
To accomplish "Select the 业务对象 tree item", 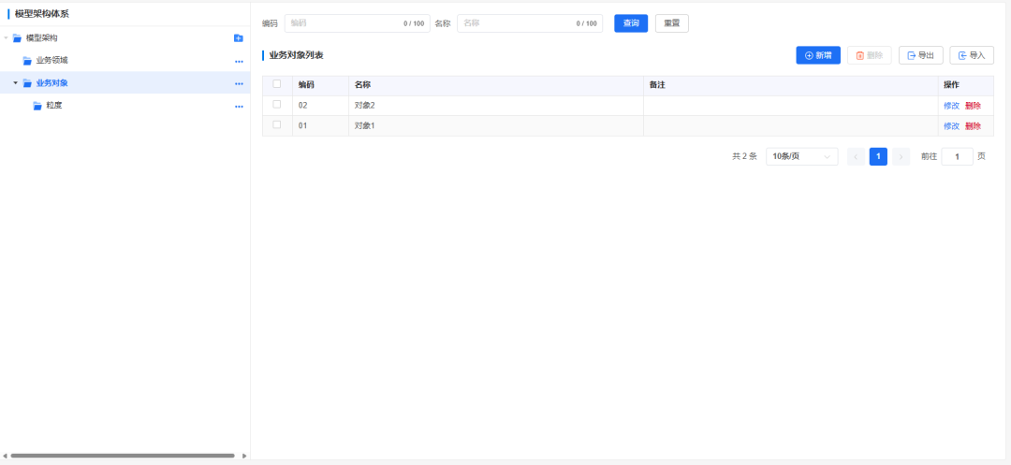I will click(125, 83).
